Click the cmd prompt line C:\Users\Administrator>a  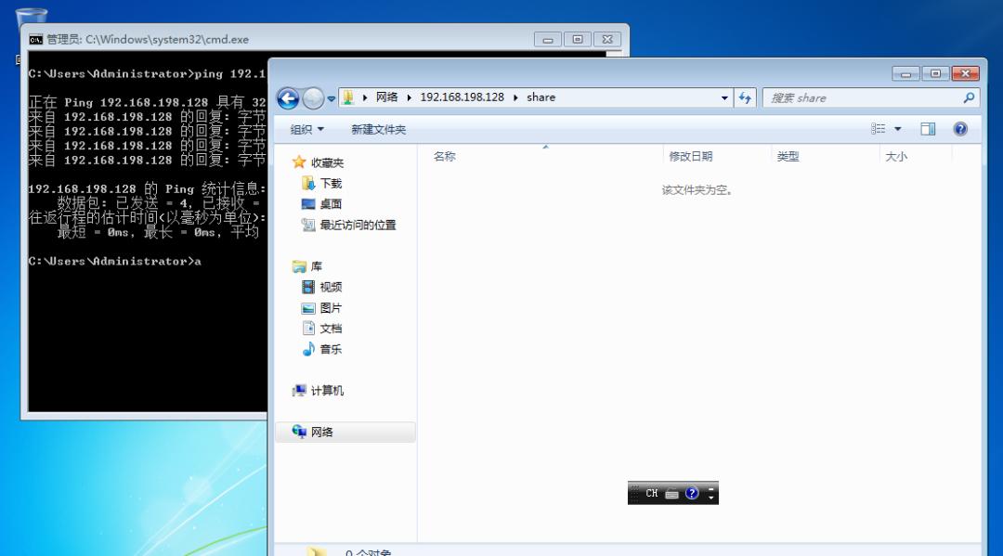pos(115,262)
